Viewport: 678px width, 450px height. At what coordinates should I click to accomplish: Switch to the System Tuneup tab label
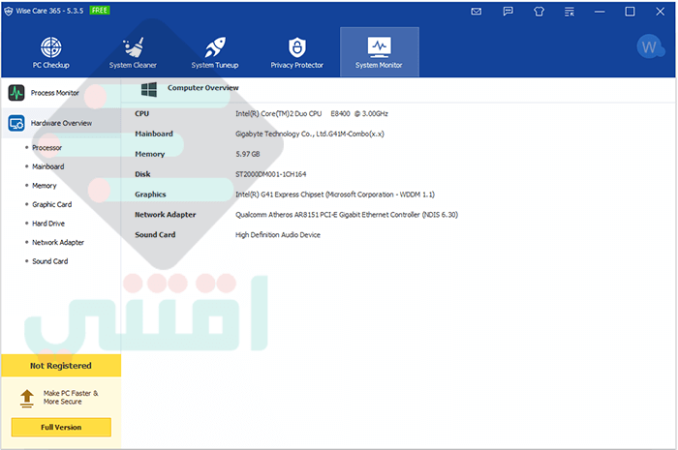pyautogui.click(x=215, y=65)
